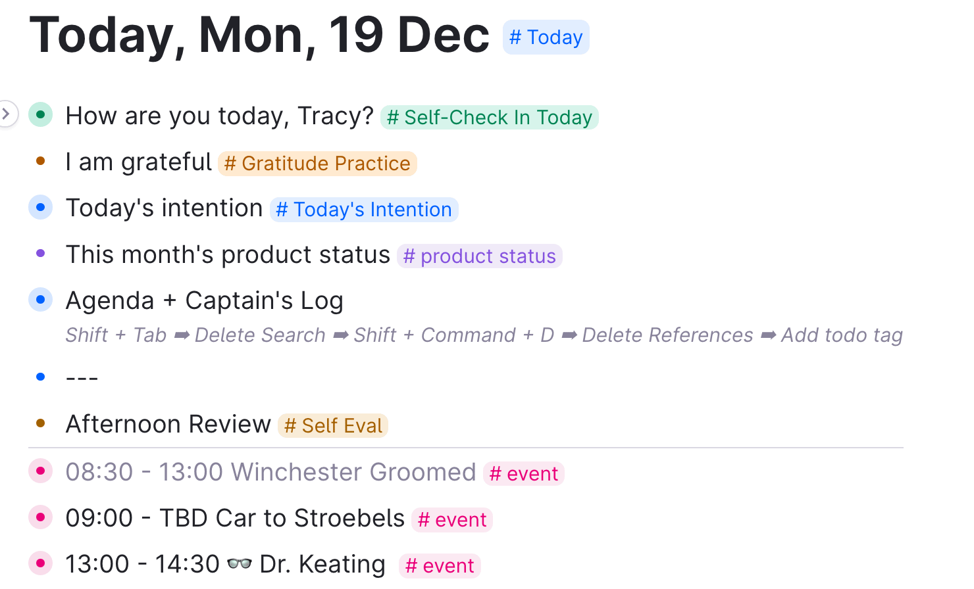The height and width of the screenshot is (589, 974).
Task: Click the orange bullet beside 'I am grateful'
Action: pos(41,160)
